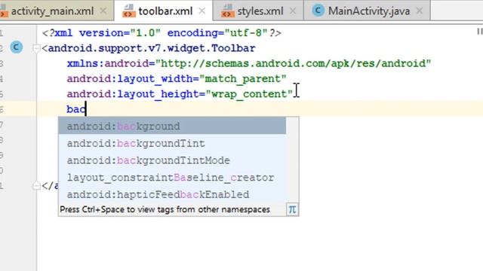Viewport: 483px width, 271px height.
Task: Select android:hapticFeedbackEnabled suggestion
Action: pyautogui.click(x=172, y=194)
